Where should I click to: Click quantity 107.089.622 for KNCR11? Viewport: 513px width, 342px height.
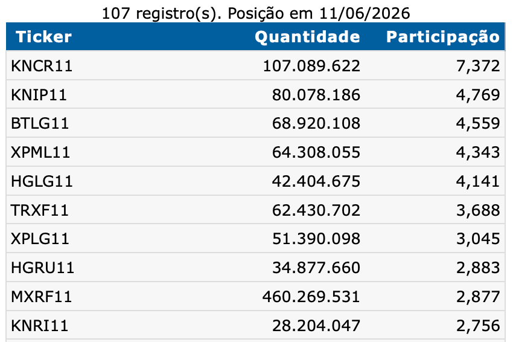point(311,66)
